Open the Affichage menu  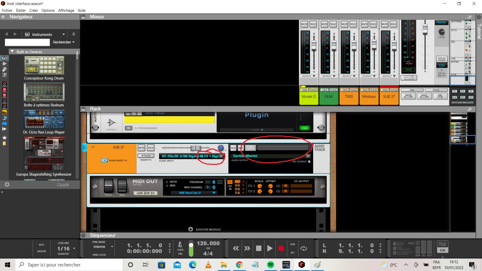tap(66, 10)
